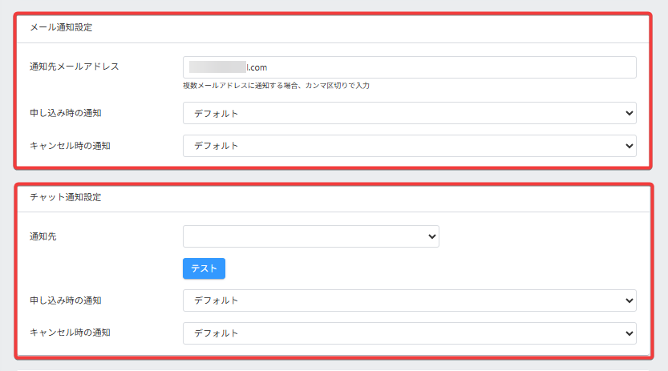Click the 通知先 label in chat section
Viewport: 668px width, 371px height.
pos(43,236)
